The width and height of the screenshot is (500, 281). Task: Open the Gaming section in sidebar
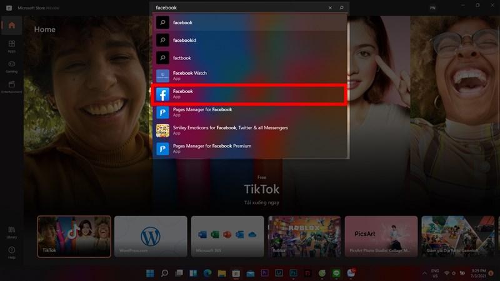(x=12, y=67)
